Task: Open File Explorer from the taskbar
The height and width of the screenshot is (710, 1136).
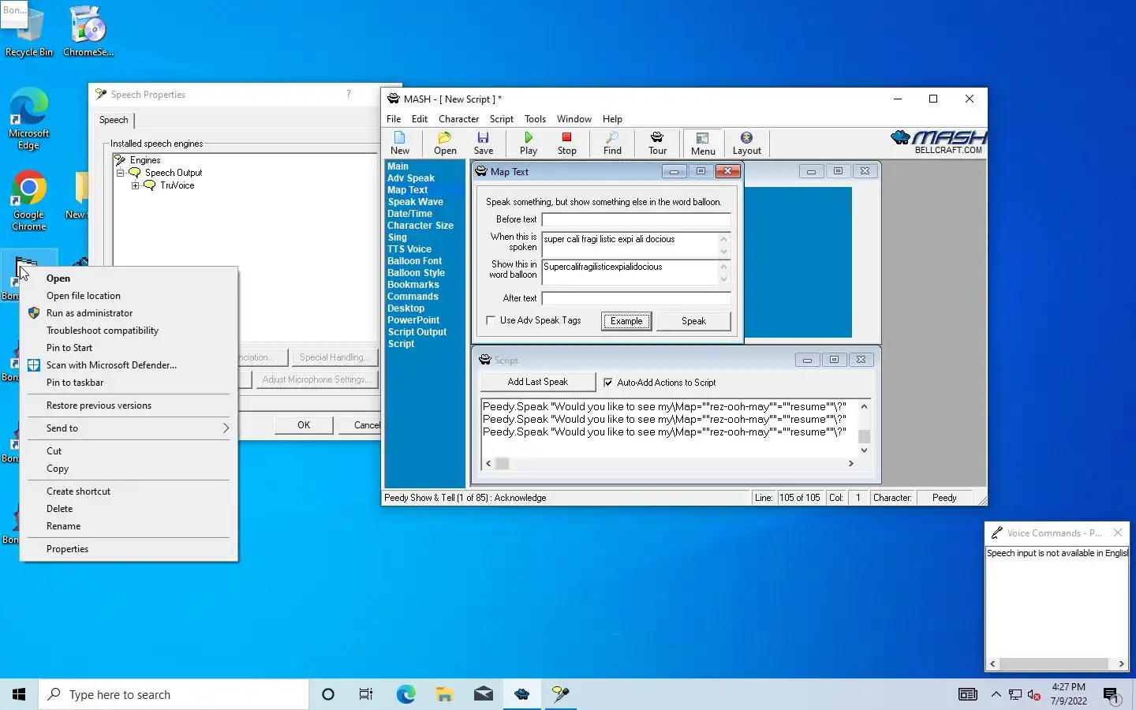Action: (x=444, y=694)
